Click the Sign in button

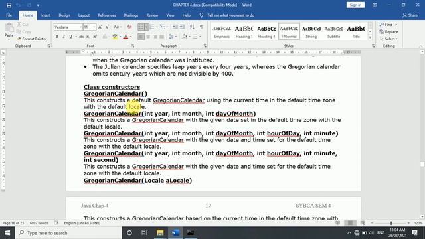point(355,5)
